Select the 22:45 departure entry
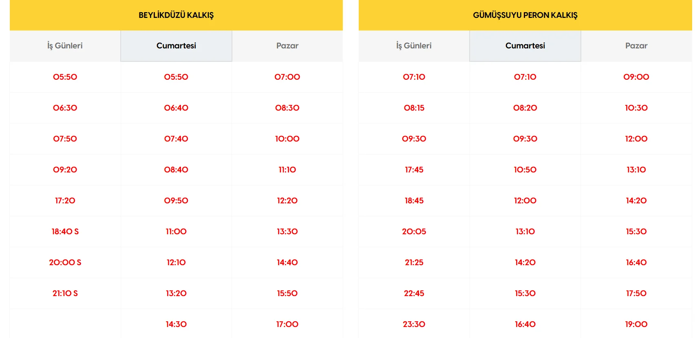The width and height of the screenshot is (695, 338). 414,293
